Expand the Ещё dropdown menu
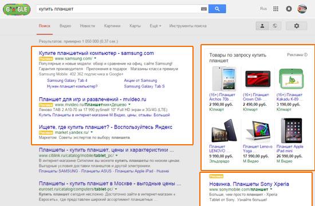This screenshot has width=315, height=206. (155, 26)
